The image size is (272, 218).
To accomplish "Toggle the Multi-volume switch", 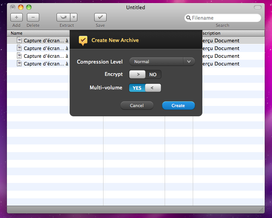I will [x=145, y=88].
